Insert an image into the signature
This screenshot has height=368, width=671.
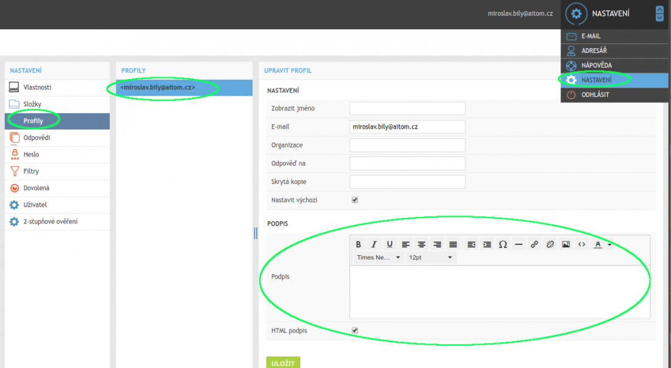pyautogui.click(x=566, y=244)
